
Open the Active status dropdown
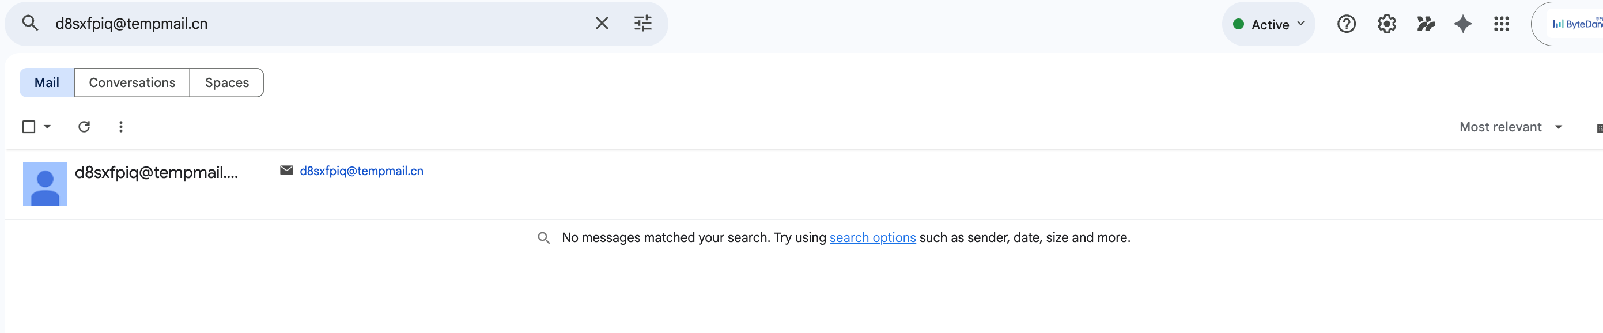click(1268, 24)
